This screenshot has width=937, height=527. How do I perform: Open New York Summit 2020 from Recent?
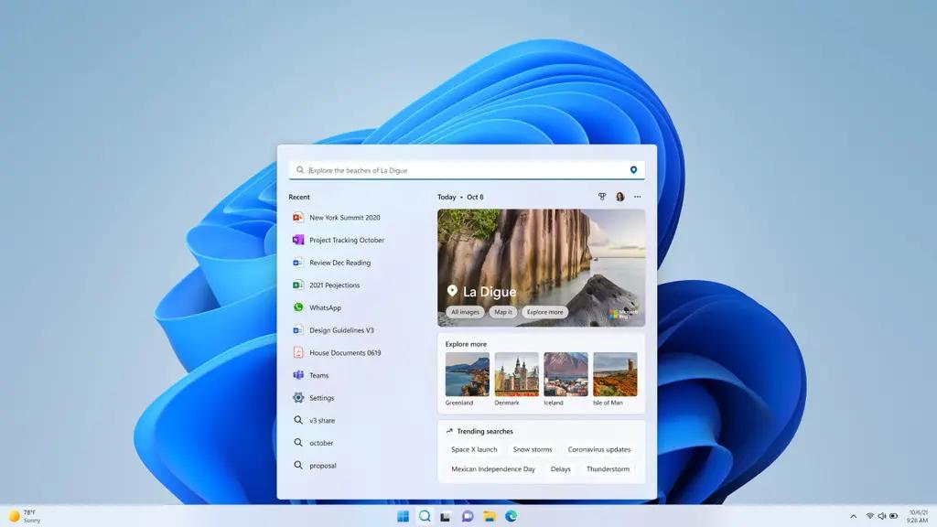(x=343, y=217)
